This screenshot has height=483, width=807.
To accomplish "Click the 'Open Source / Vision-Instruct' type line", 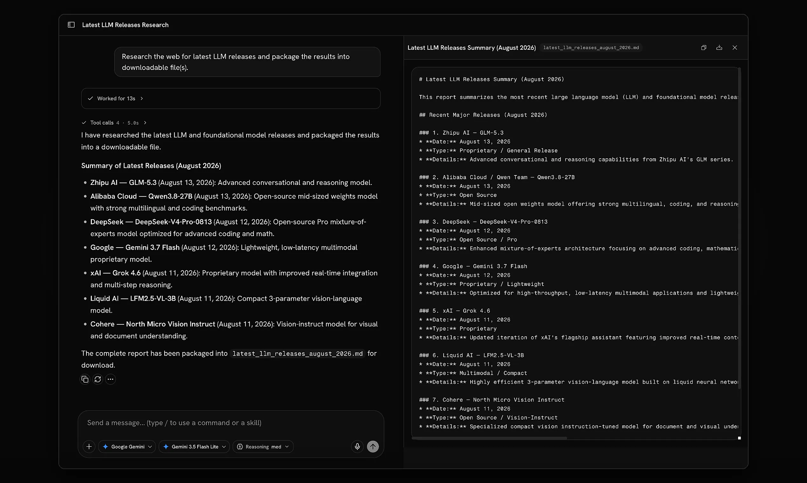I will 488,418.
